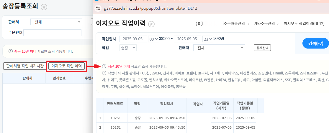Click the 주문배송관리 breadcrumb
The width and height of the screenshot is (329, 133).
[234, 24]
